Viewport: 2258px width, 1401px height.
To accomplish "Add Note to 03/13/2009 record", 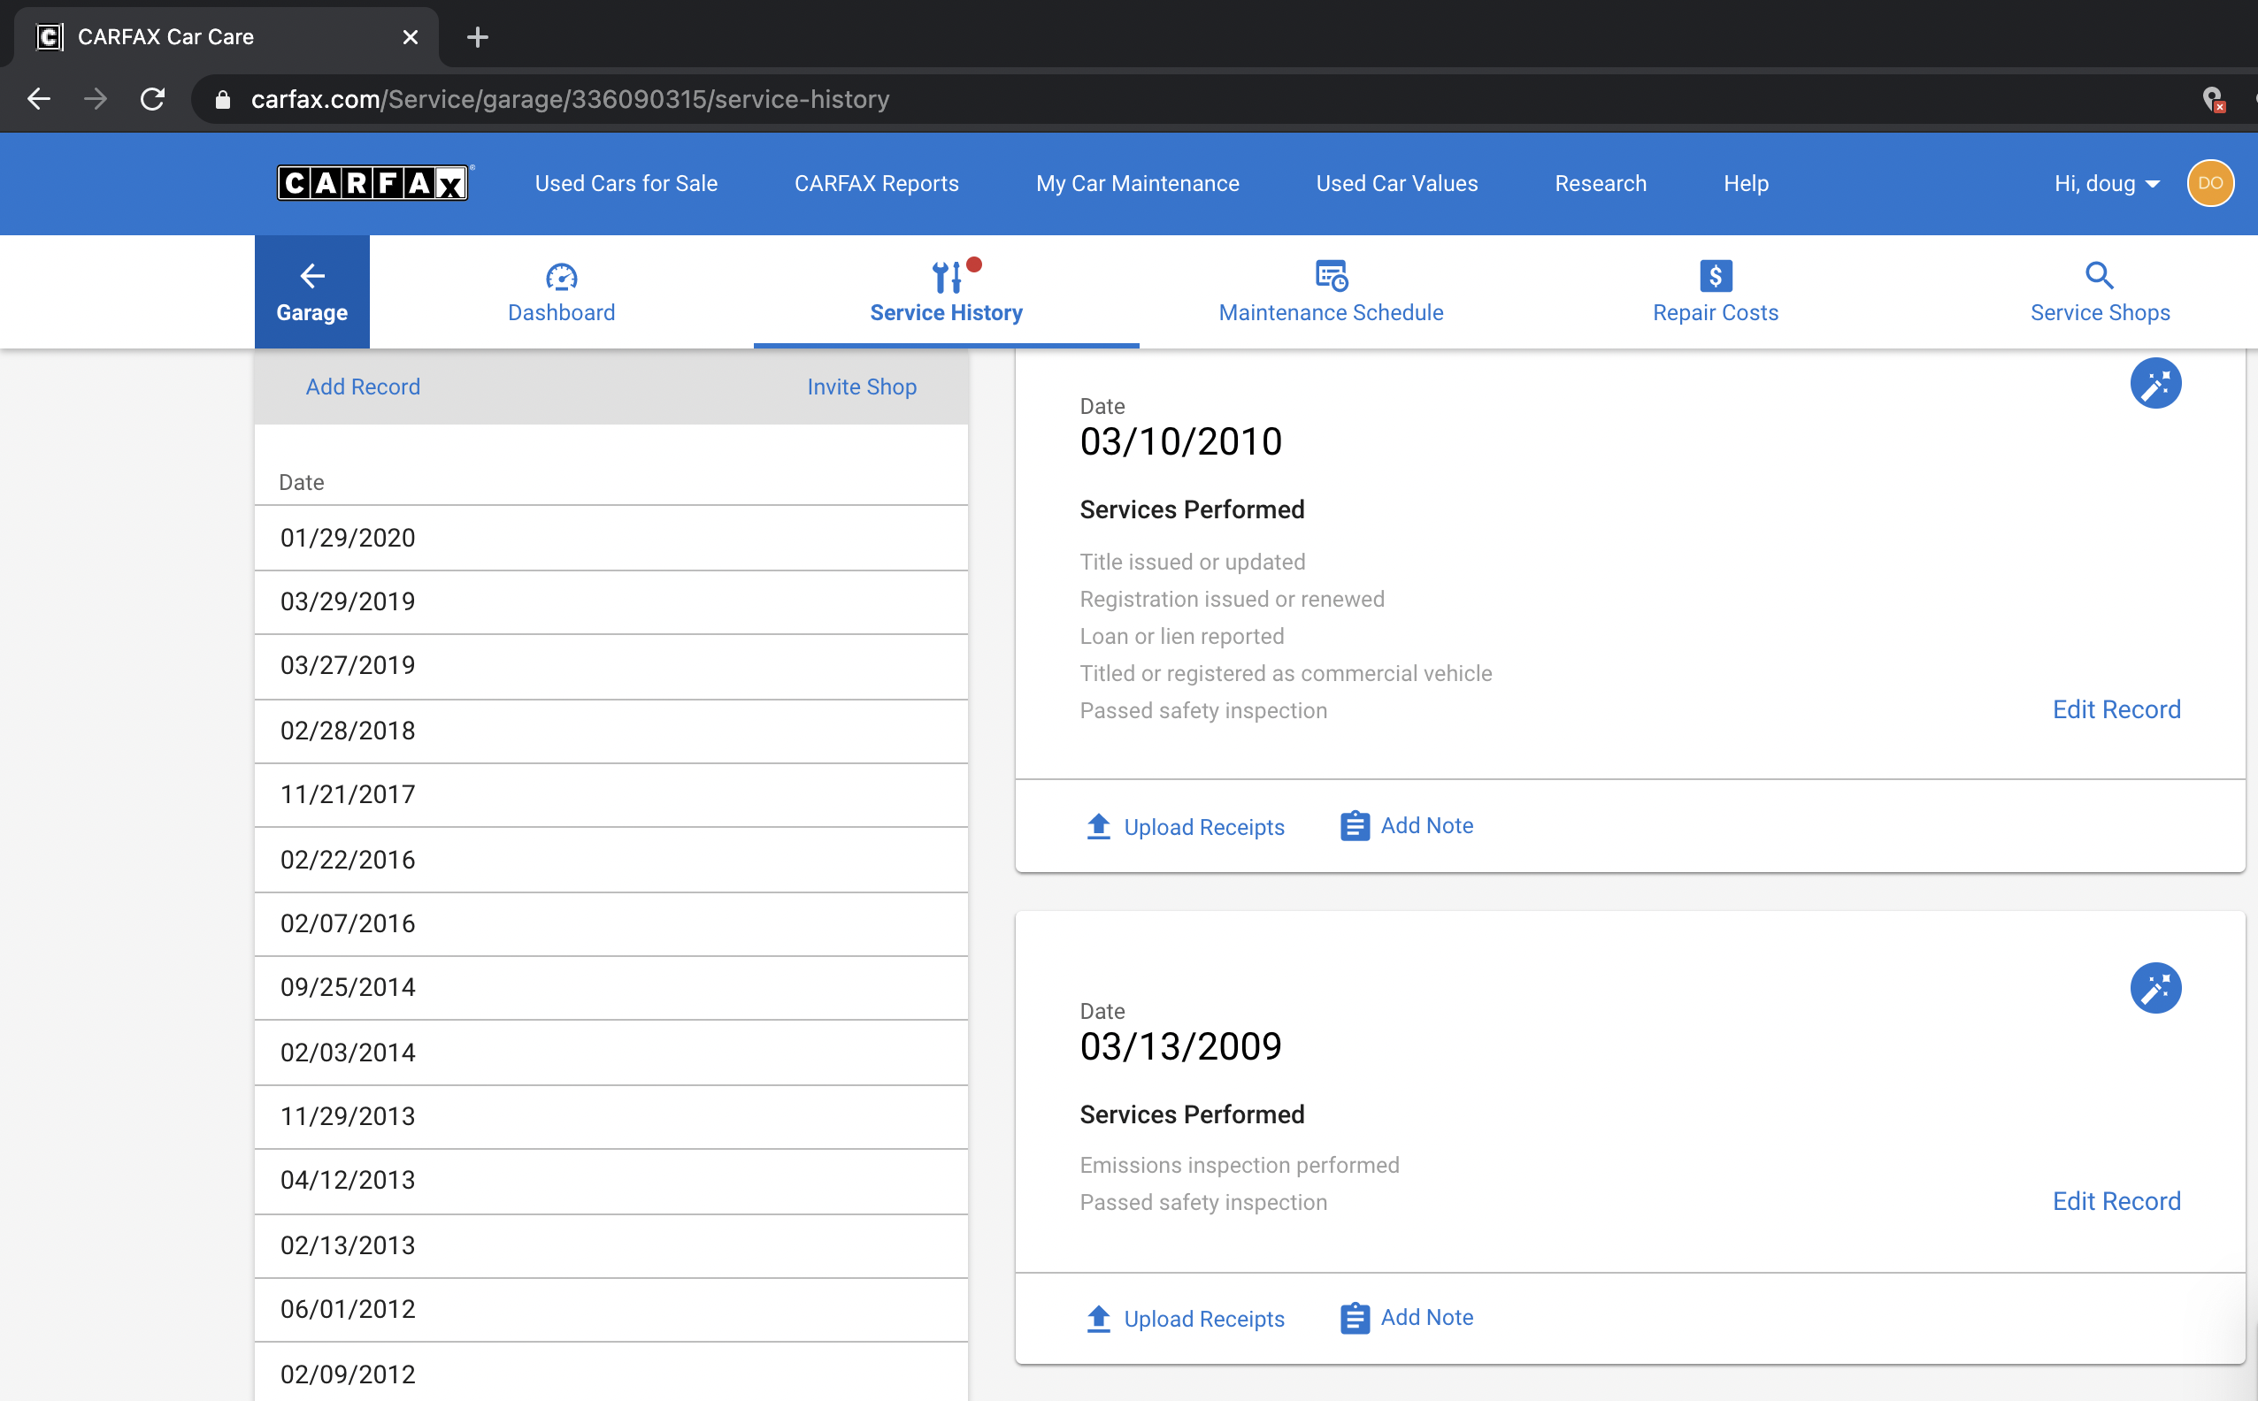I will (1406, 1317).
